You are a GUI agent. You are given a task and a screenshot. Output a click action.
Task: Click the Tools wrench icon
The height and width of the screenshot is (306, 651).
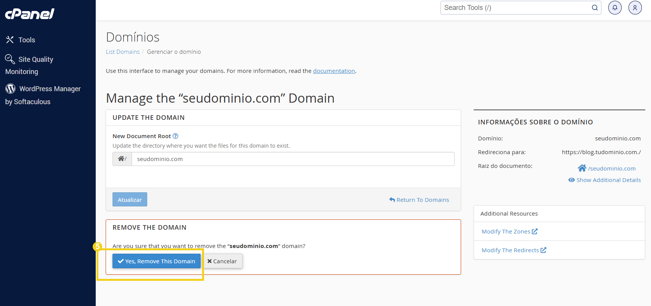coord(10,40)
